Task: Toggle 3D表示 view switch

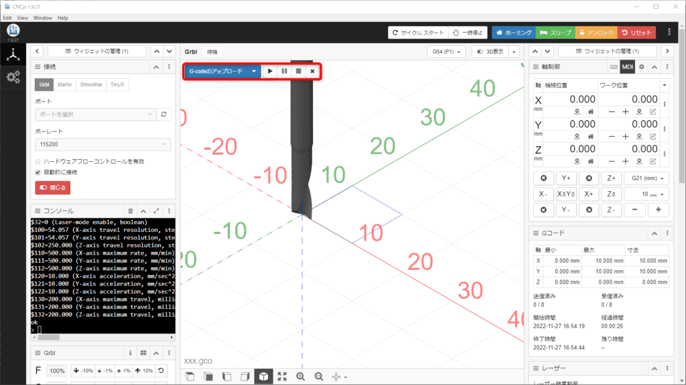Action: (x=490, y=51)
